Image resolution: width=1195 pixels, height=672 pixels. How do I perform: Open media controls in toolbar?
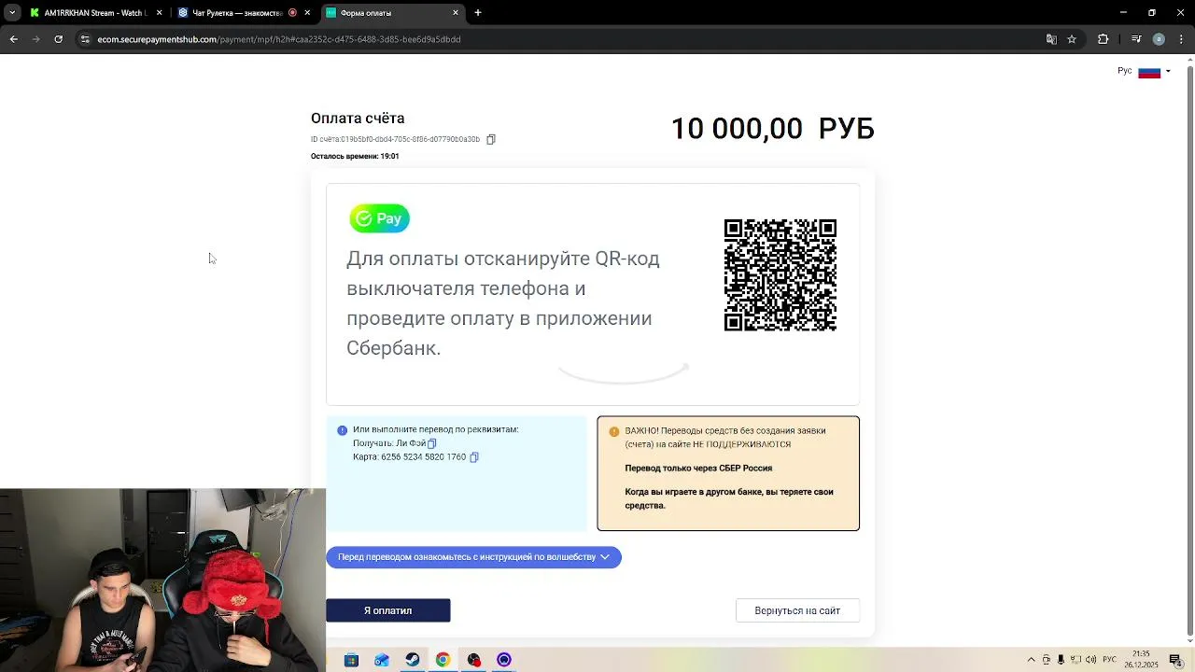tap(1136, 39)
